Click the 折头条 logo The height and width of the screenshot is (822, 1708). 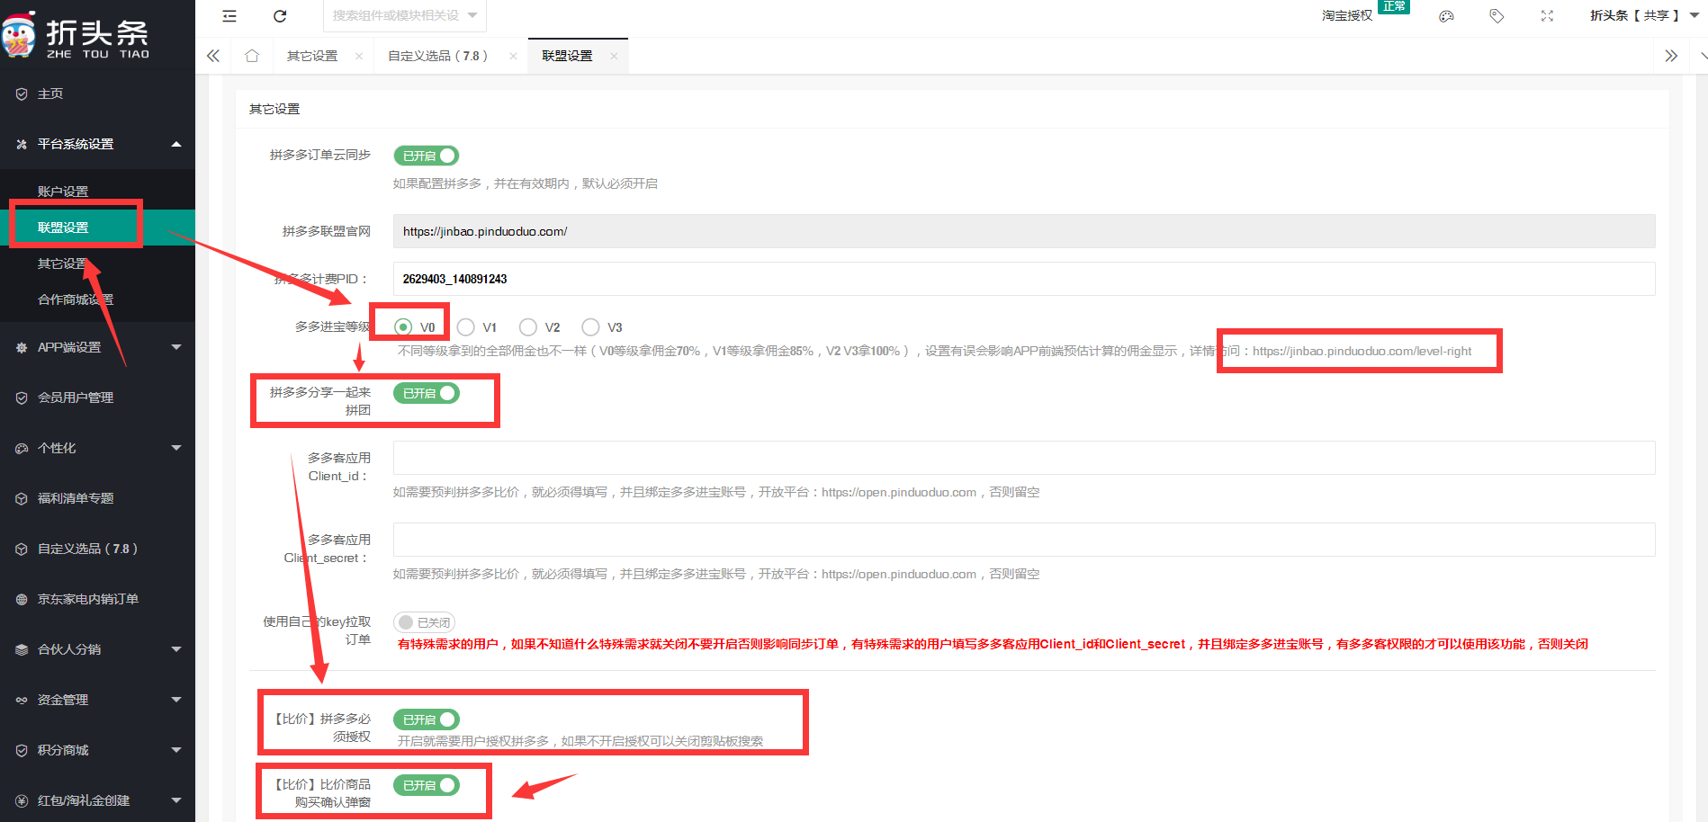pos(76,36)
